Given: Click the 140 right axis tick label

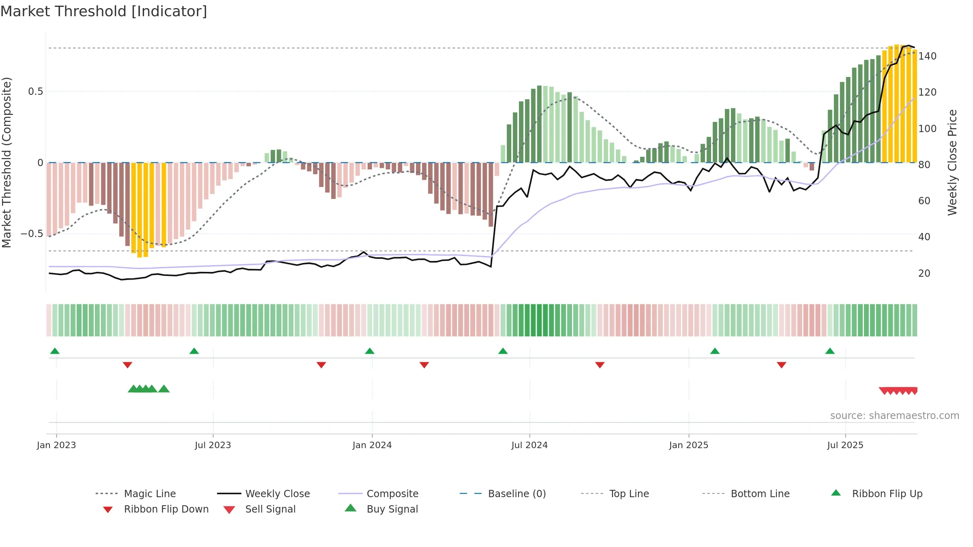Looking at the screenshot, I should [x=928, y=56].
